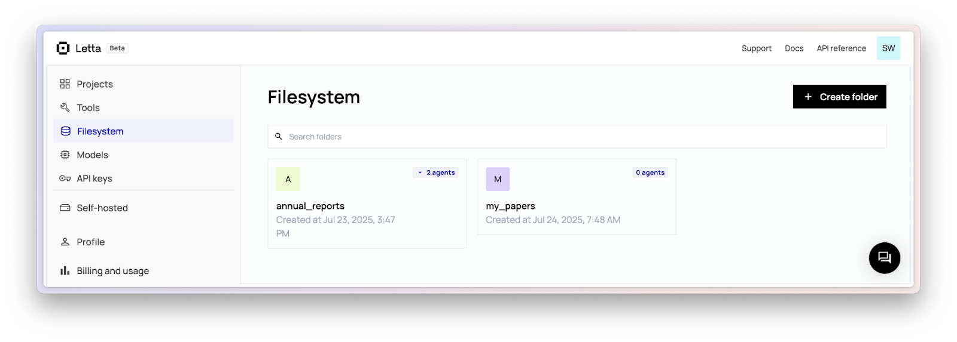The width and height of the screenshot is (957, 342).
Task: Focus the Search folders field
Action: click(577, 137)
